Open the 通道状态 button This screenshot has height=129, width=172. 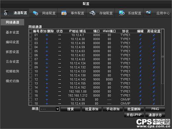pyautogui.click(x=155, y=115)
